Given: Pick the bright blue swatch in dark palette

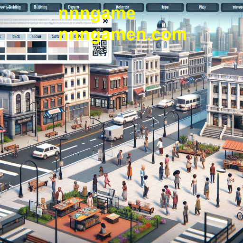Looking at the screenshot, I should [44, 50].
